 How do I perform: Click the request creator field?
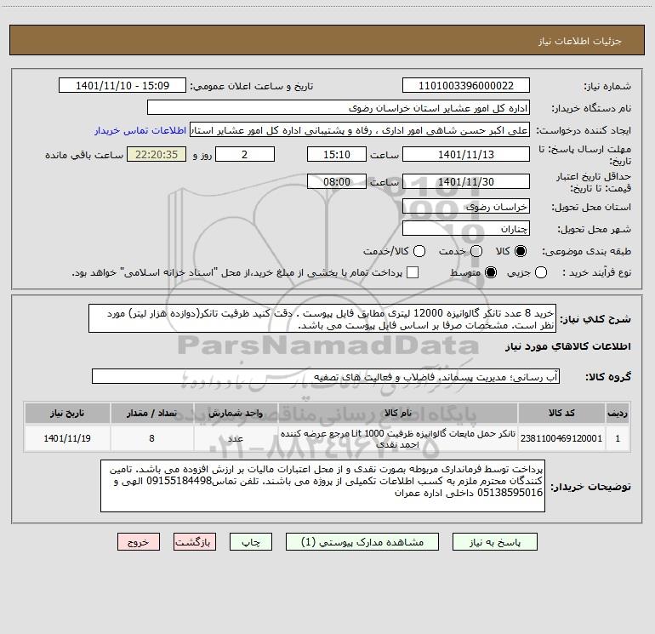coord(360,129)
